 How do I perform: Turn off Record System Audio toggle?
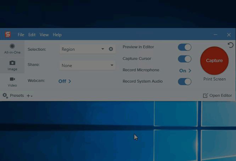[x=184, y=82]
